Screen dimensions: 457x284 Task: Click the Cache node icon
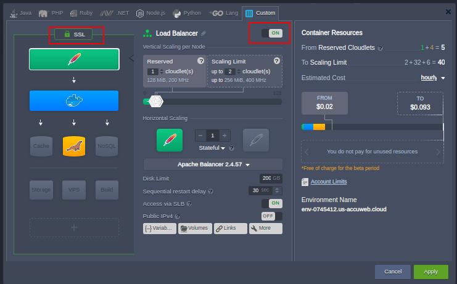click(41, 146)
